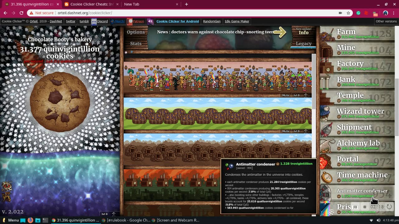The width and height of the screenshot is (399, 224).
Task: Click the Orteil author link
Action: point(34,21)
